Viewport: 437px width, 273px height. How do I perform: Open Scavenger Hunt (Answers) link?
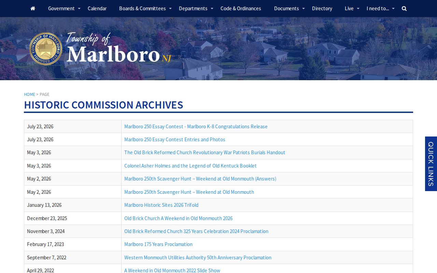coord(200,179)
